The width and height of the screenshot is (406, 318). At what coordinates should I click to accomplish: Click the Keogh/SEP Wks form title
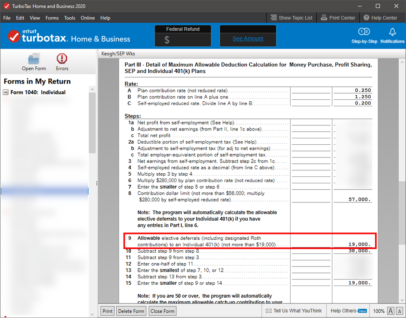pyautogui.click(x=118, y=54)
